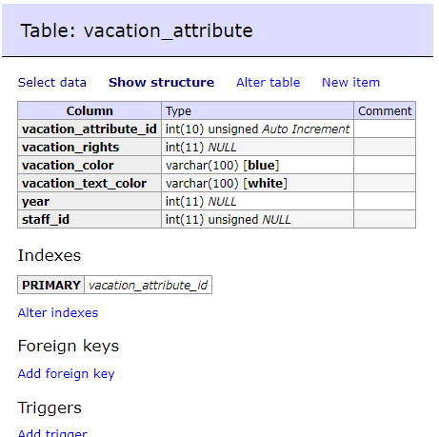Screen dimensions: 439x437
Task: Create a New item entry
Action: click(350, 83)
